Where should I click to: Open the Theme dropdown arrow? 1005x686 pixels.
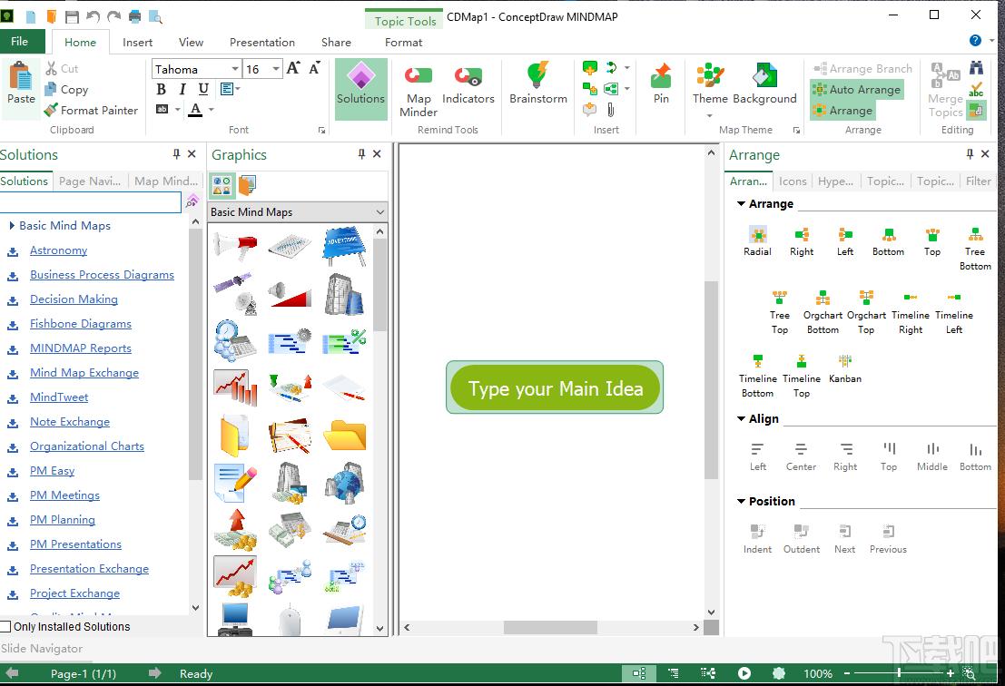tap(710, 116)
